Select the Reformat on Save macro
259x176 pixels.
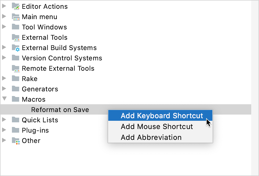click(60, 109)
